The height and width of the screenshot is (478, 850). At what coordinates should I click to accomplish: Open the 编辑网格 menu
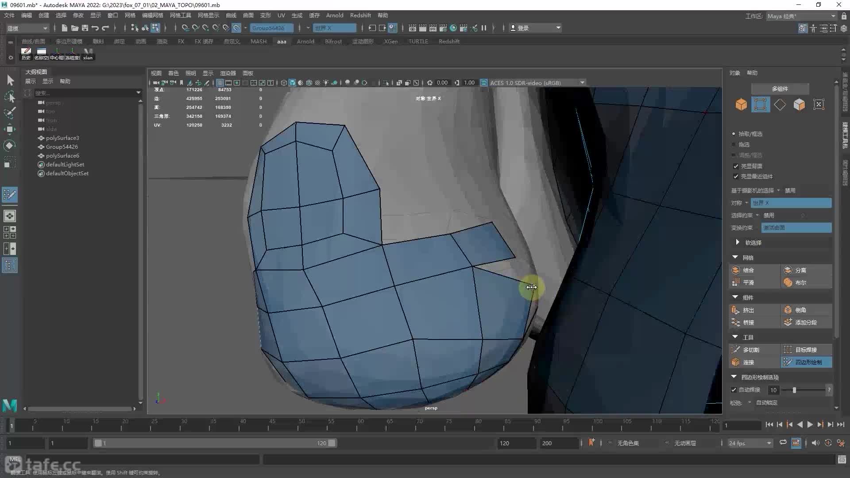(x=153, y=15)
